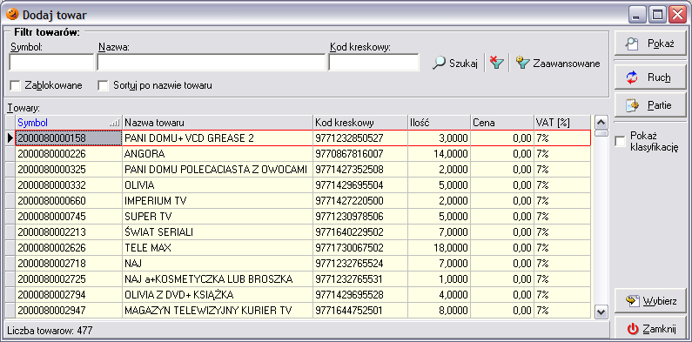
Task: Click the Ilość column header
Action: (x=439, y=123)
